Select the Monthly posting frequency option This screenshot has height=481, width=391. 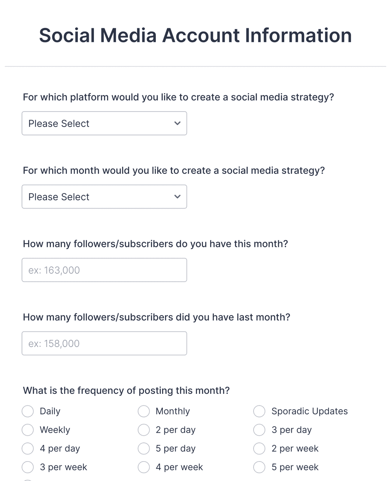tap(144, 411)
